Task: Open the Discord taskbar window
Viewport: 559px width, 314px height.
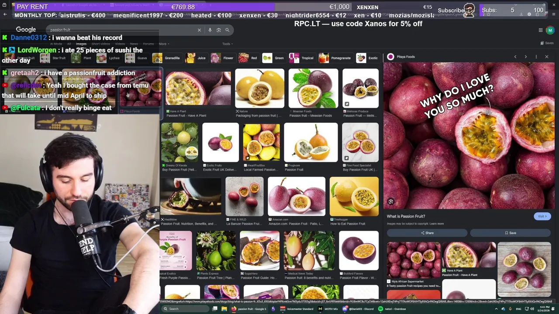Action: click(359, 309)
